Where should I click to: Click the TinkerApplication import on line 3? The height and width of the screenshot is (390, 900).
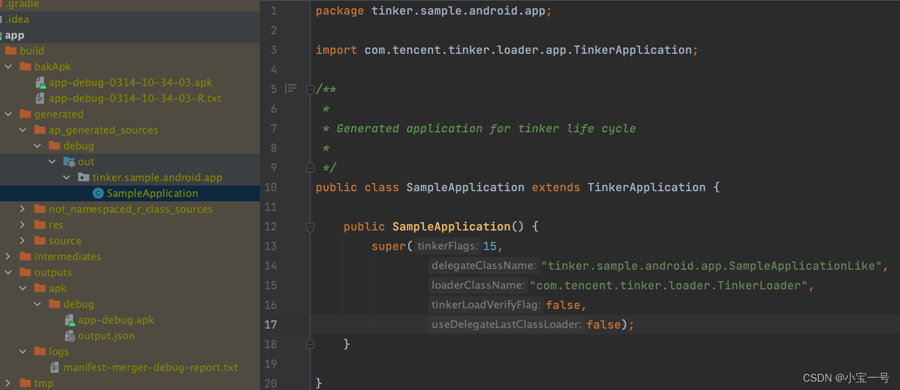[x=633, y=50]
